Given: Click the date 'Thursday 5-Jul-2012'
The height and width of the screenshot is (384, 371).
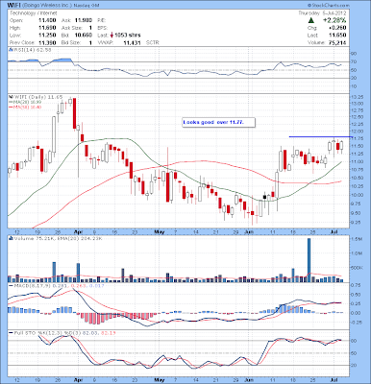Looking at the screenshot, I should (x=322, y=13).
